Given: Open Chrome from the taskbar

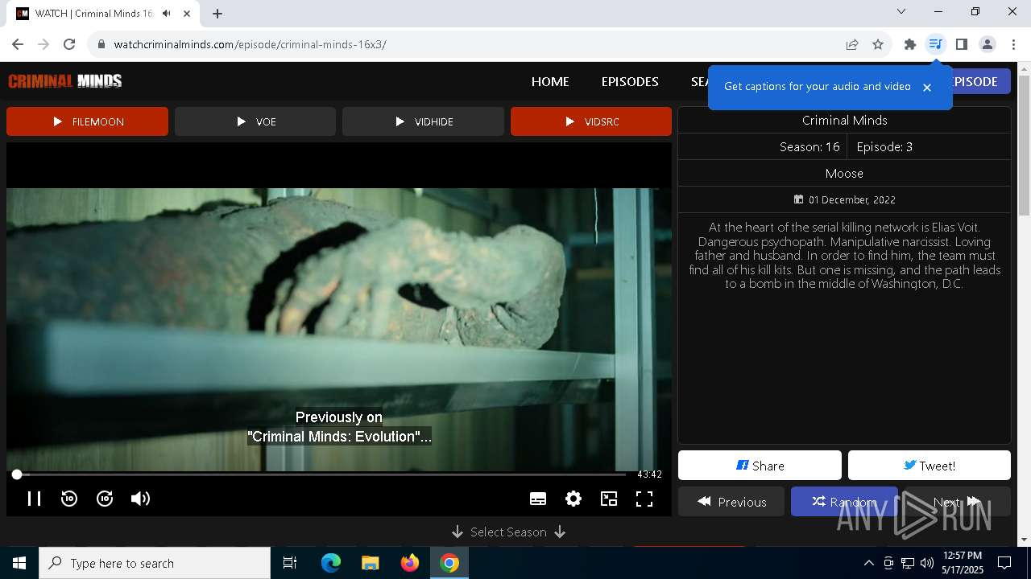Looking at the screenshot, I should tap(449, 563).
